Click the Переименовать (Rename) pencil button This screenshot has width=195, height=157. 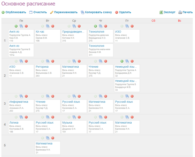(x=64, y=12)
